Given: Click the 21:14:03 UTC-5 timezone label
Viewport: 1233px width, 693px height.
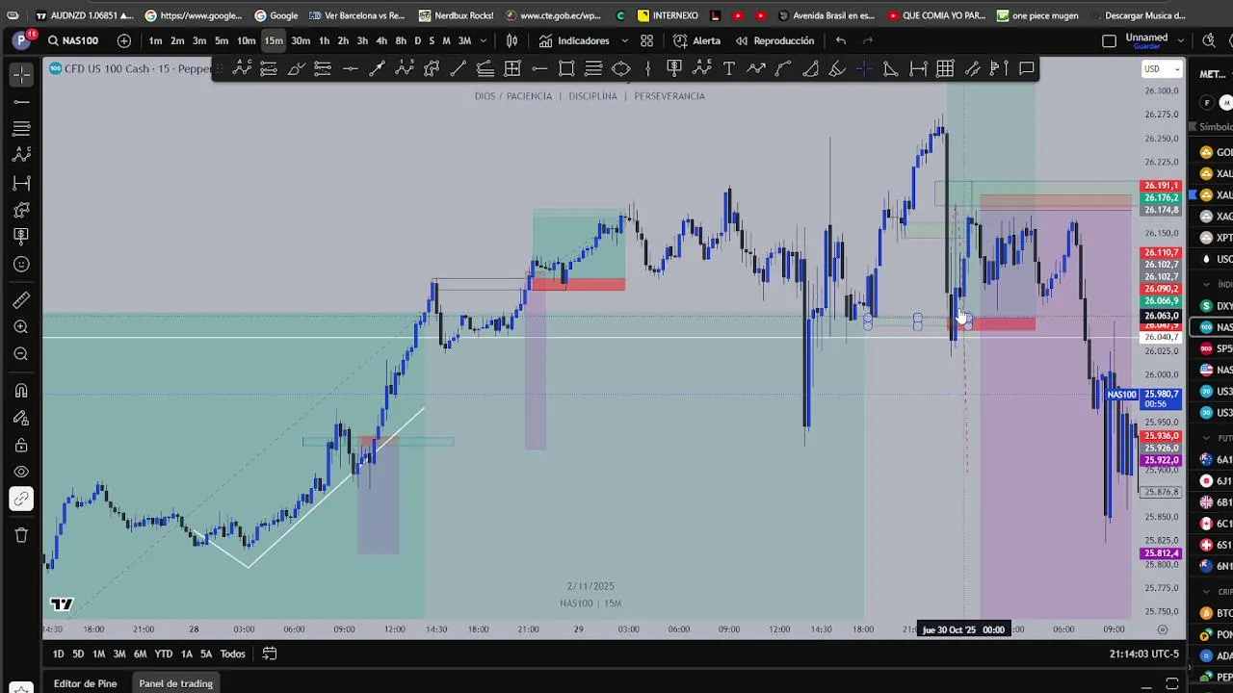Looking at the screenshot, I should click(x=1143, y=654).
